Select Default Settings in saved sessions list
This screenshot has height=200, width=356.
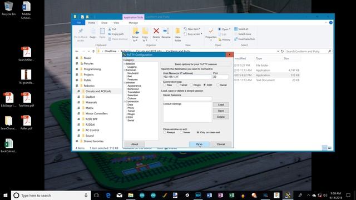172,104
